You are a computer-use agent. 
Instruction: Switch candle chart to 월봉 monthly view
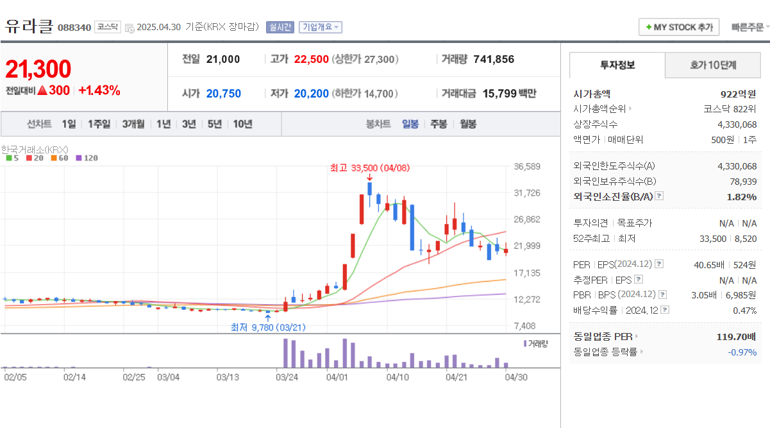pos(467,124)
